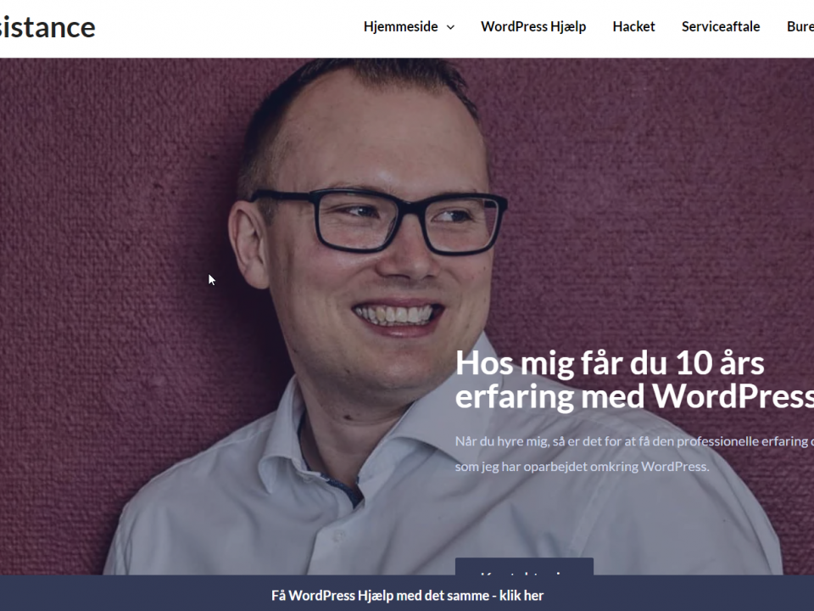Click the empty white header space beside the logo
This screenshot has width=814, height=611.
(228, 29)
